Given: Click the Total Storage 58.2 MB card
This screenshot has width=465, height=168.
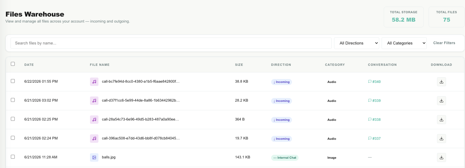Looking at the screenshot, I should click(x=404, y=17).
